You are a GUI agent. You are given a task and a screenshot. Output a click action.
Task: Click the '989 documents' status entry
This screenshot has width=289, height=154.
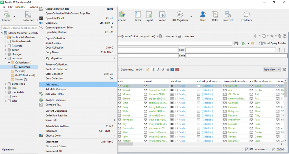tap(256, 149)
